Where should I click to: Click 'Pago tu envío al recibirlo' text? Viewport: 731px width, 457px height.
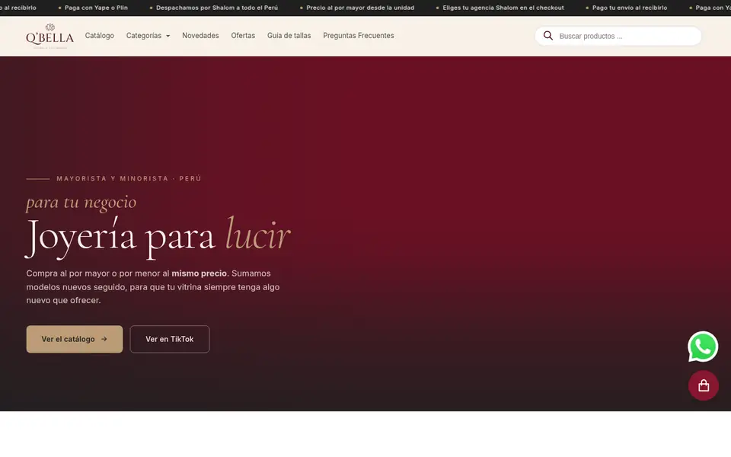[630, 8]
